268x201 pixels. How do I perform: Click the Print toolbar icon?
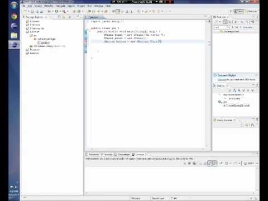coord(42,11)
